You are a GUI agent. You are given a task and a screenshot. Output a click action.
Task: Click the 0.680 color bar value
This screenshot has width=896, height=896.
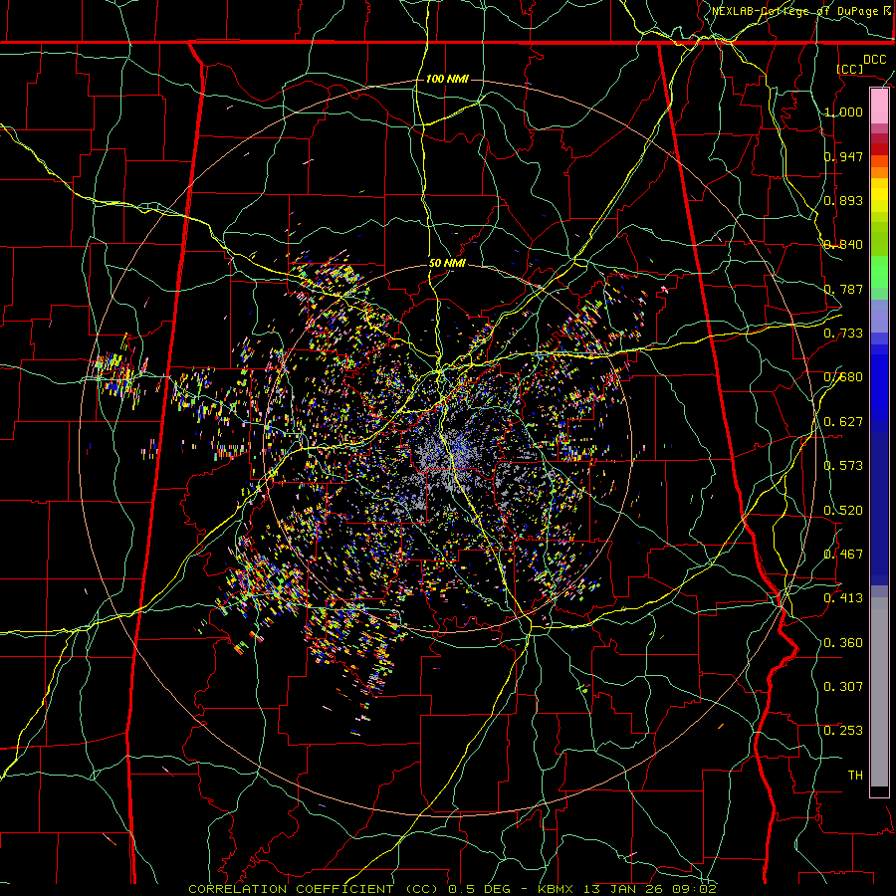[x=843, y=377]
